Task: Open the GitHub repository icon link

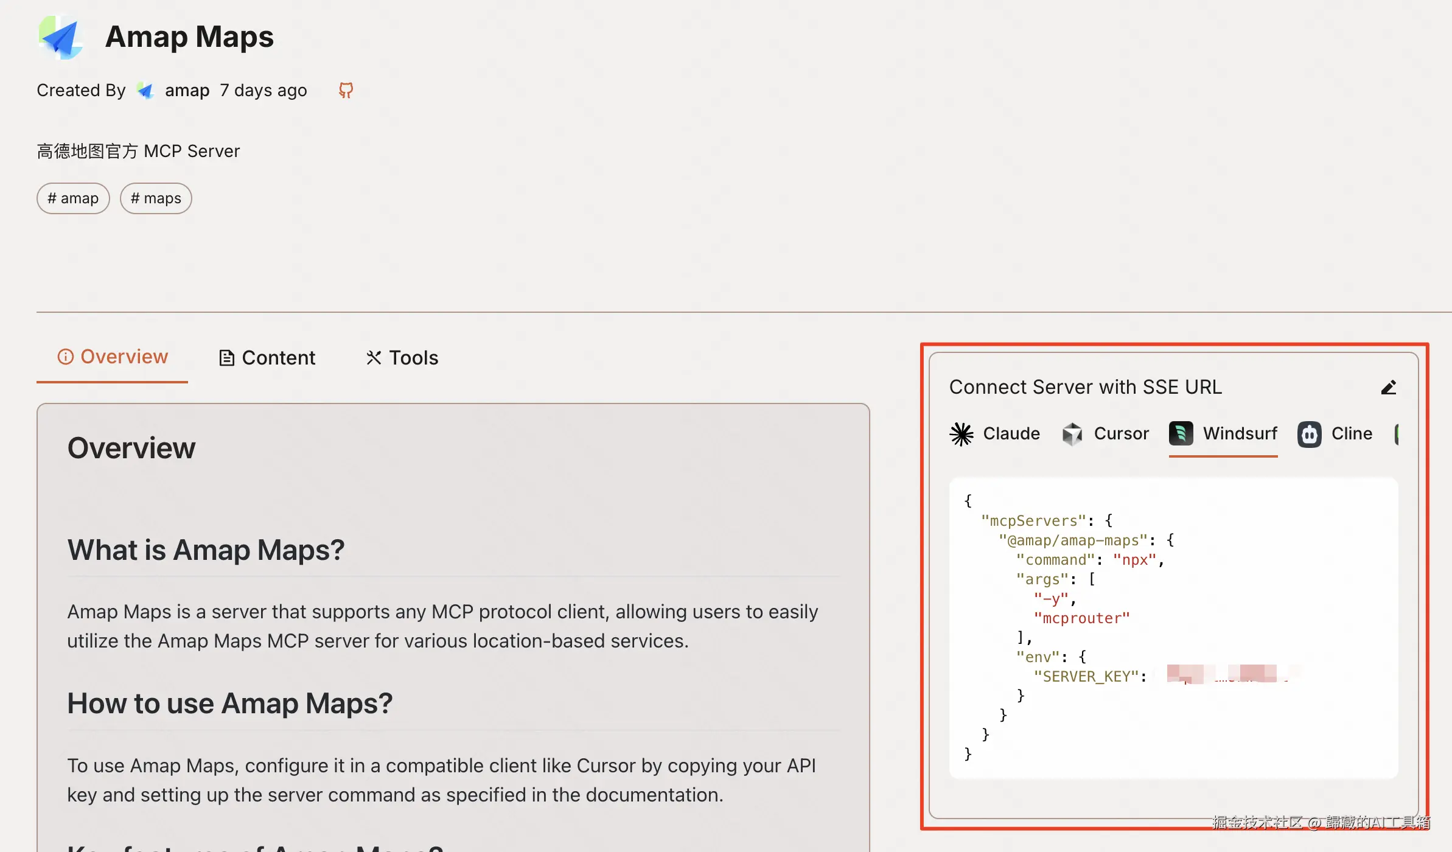Action: click(x=346, y=91)
